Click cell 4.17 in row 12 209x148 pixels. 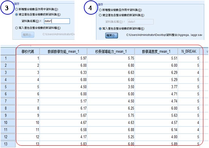(63, 137)
